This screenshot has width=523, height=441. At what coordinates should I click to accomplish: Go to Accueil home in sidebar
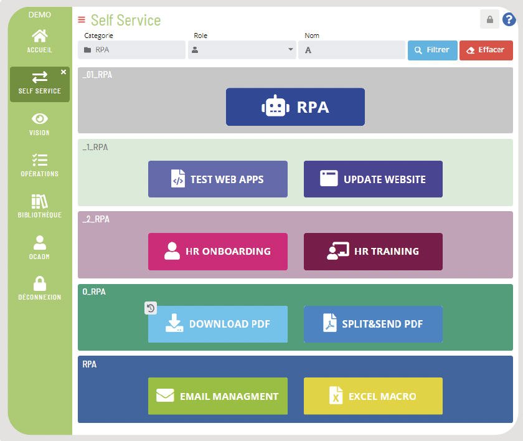[40, 41]
